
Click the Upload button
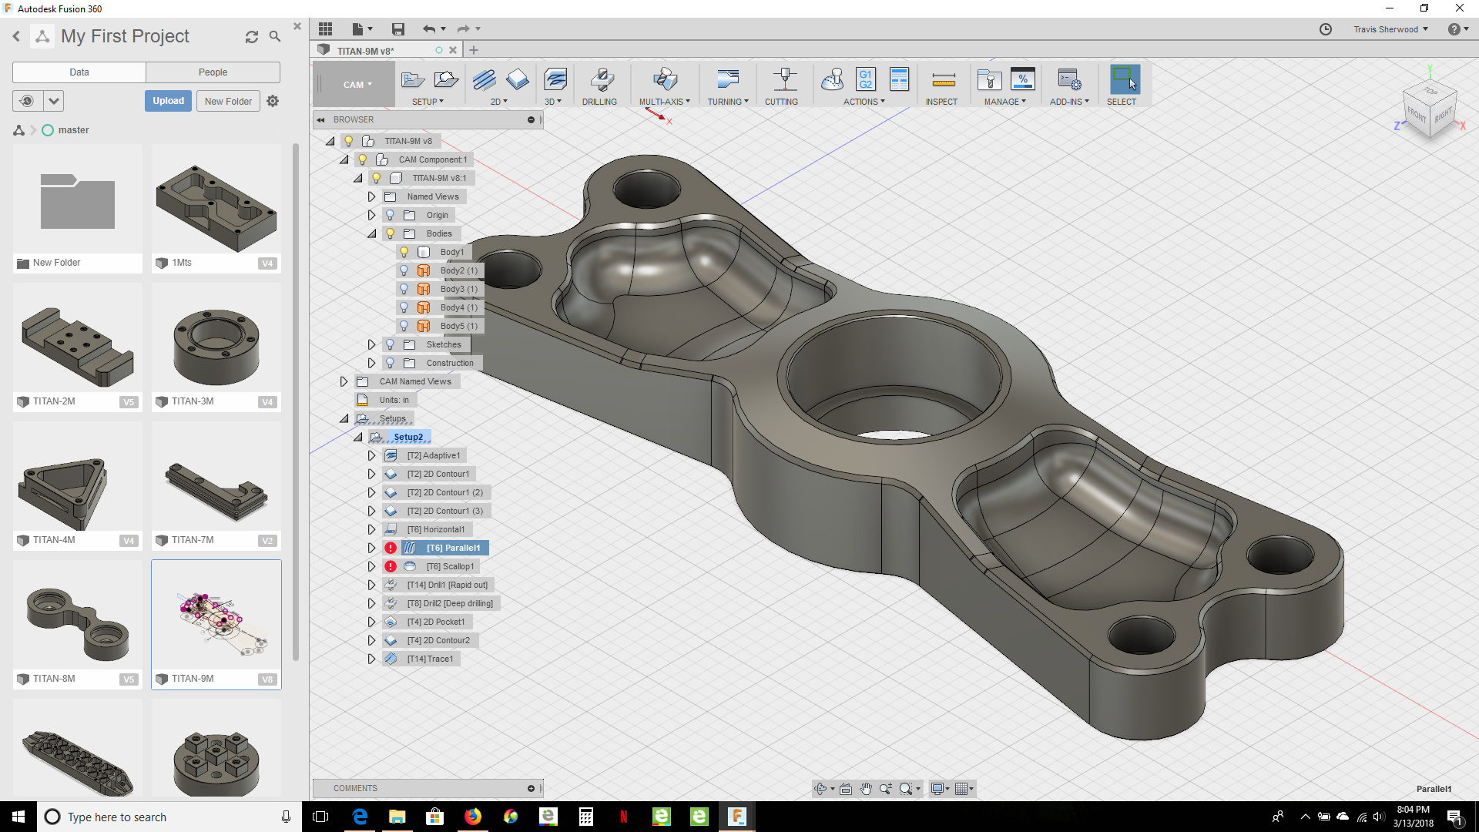coord(168,101)
